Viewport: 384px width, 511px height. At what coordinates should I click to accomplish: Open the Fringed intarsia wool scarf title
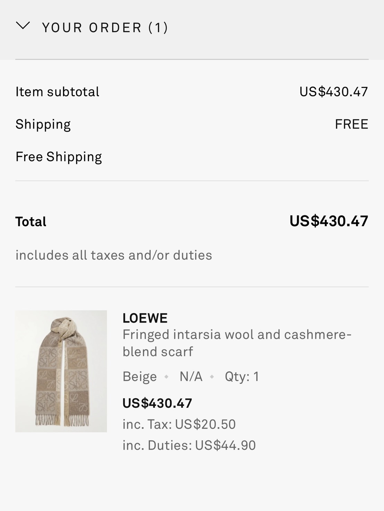coord(237,343)
